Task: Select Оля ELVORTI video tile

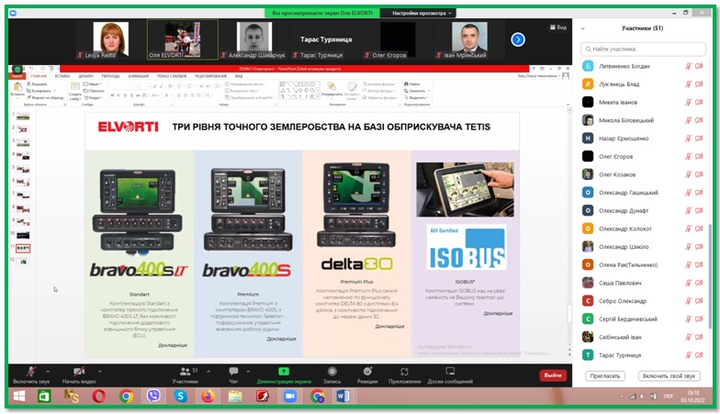Action: click(x=182, y=39)
